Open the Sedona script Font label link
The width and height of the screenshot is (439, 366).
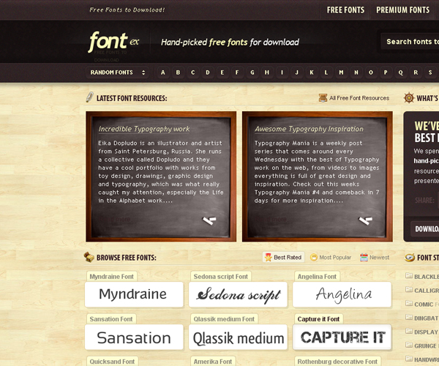tap(221, 277)
